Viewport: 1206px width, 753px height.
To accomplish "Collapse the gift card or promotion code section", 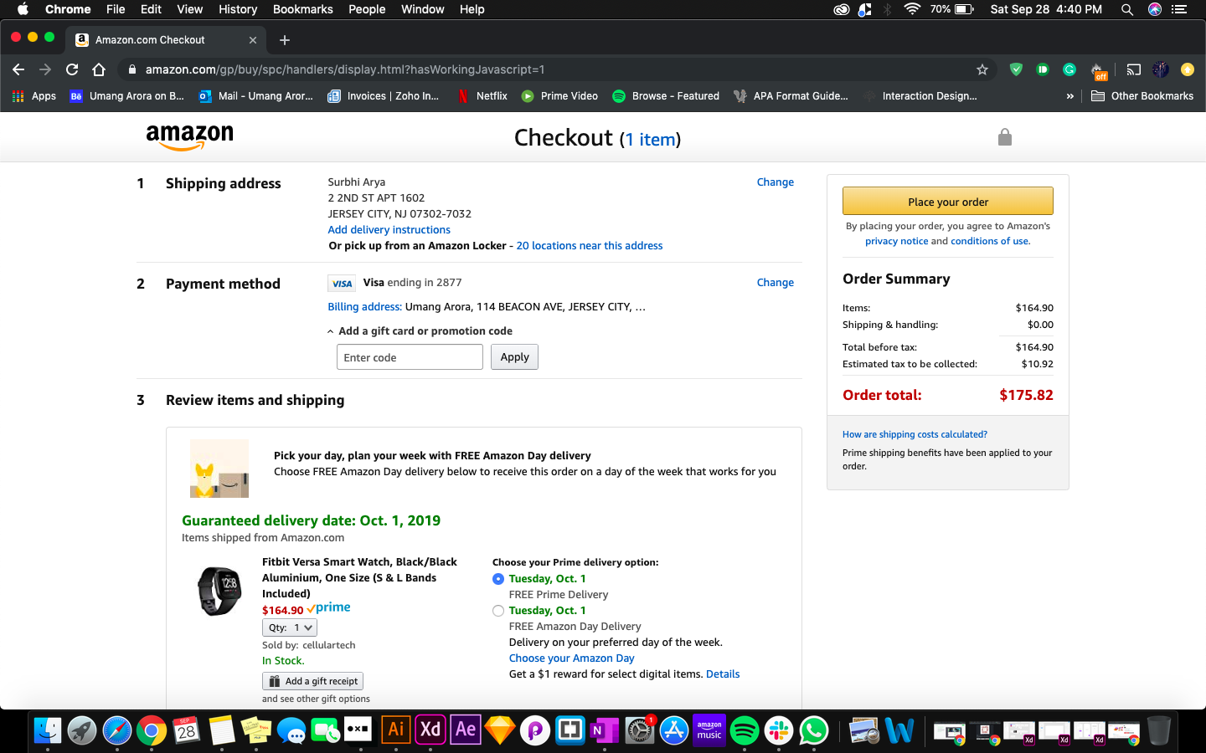I will 420,331.
